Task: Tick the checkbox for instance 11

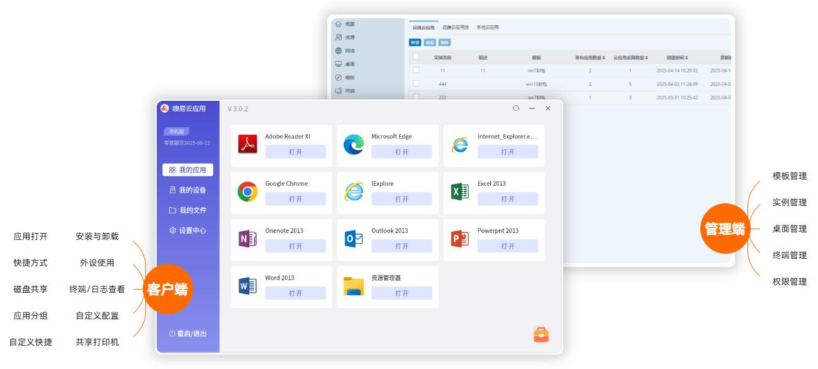Action: (416, 70)
